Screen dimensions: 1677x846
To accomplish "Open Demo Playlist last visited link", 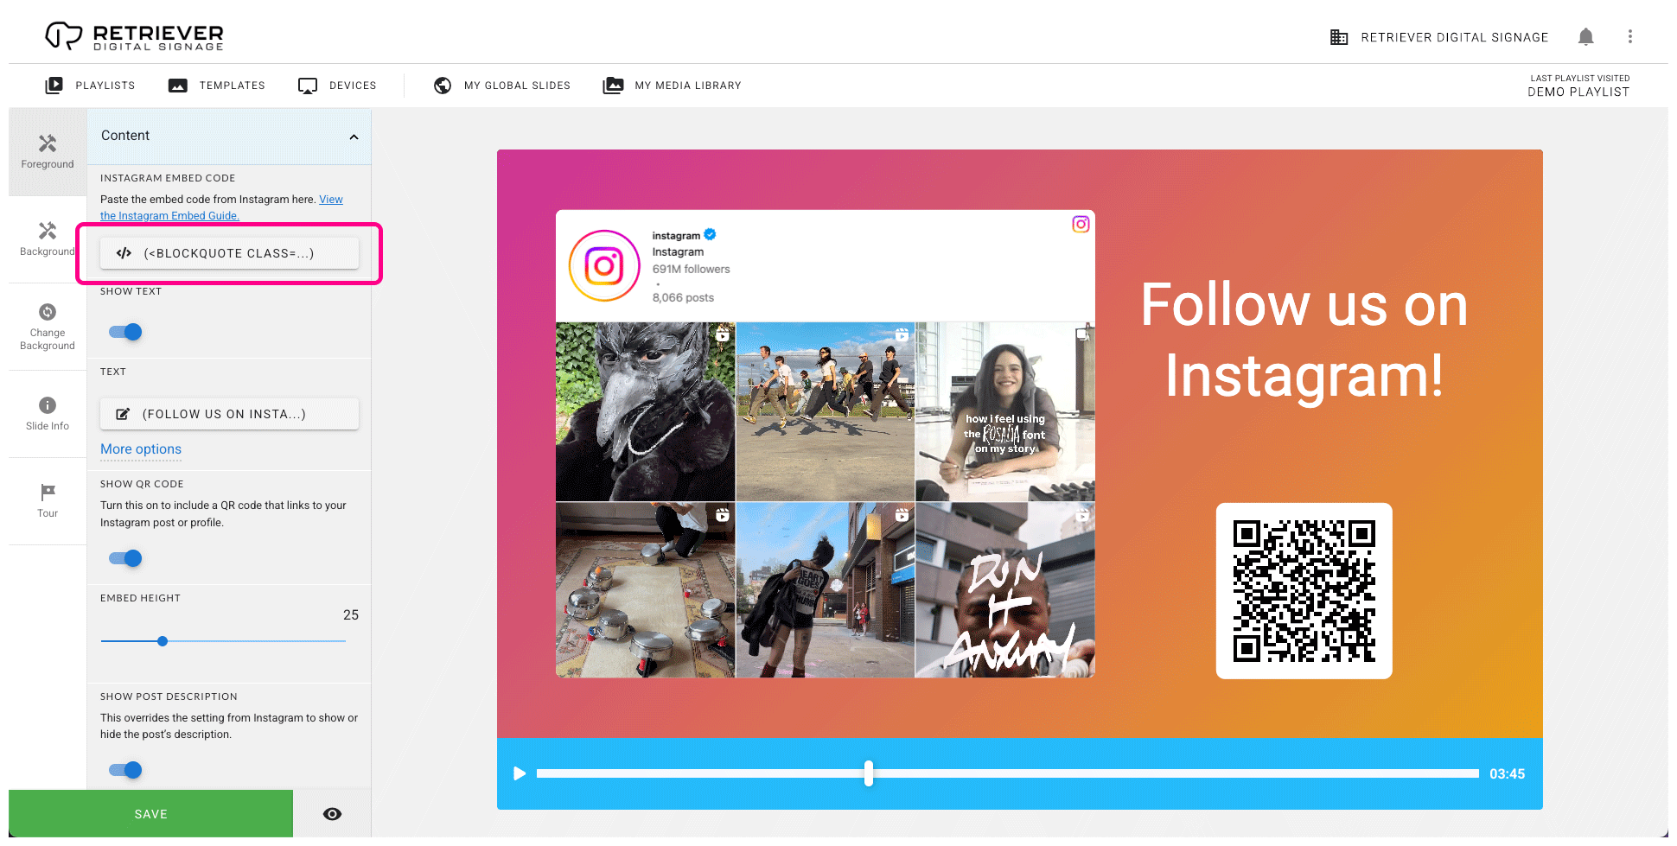I will pyautogui.click(x=1578, y=92).
